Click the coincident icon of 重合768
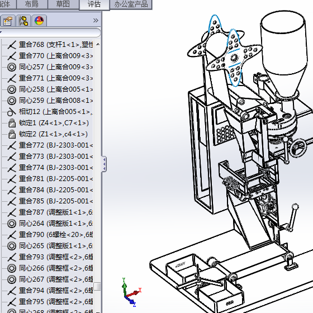The height and width of the screenshot is (313, 313). coord(12,45)
